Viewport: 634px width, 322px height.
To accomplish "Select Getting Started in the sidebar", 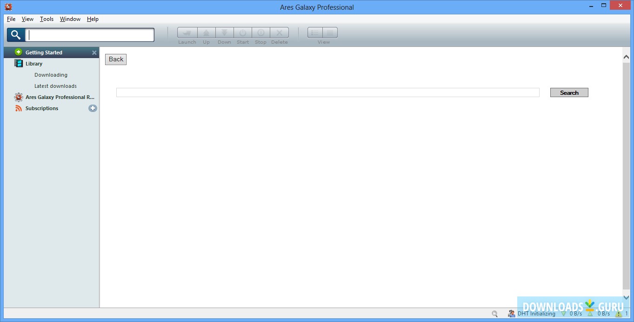I will click(x=51, y=53).
